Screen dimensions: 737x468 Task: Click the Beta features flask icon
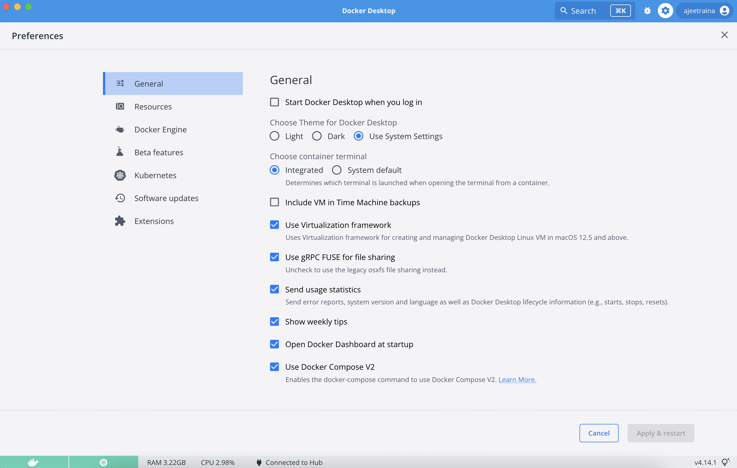pos(120,152)
